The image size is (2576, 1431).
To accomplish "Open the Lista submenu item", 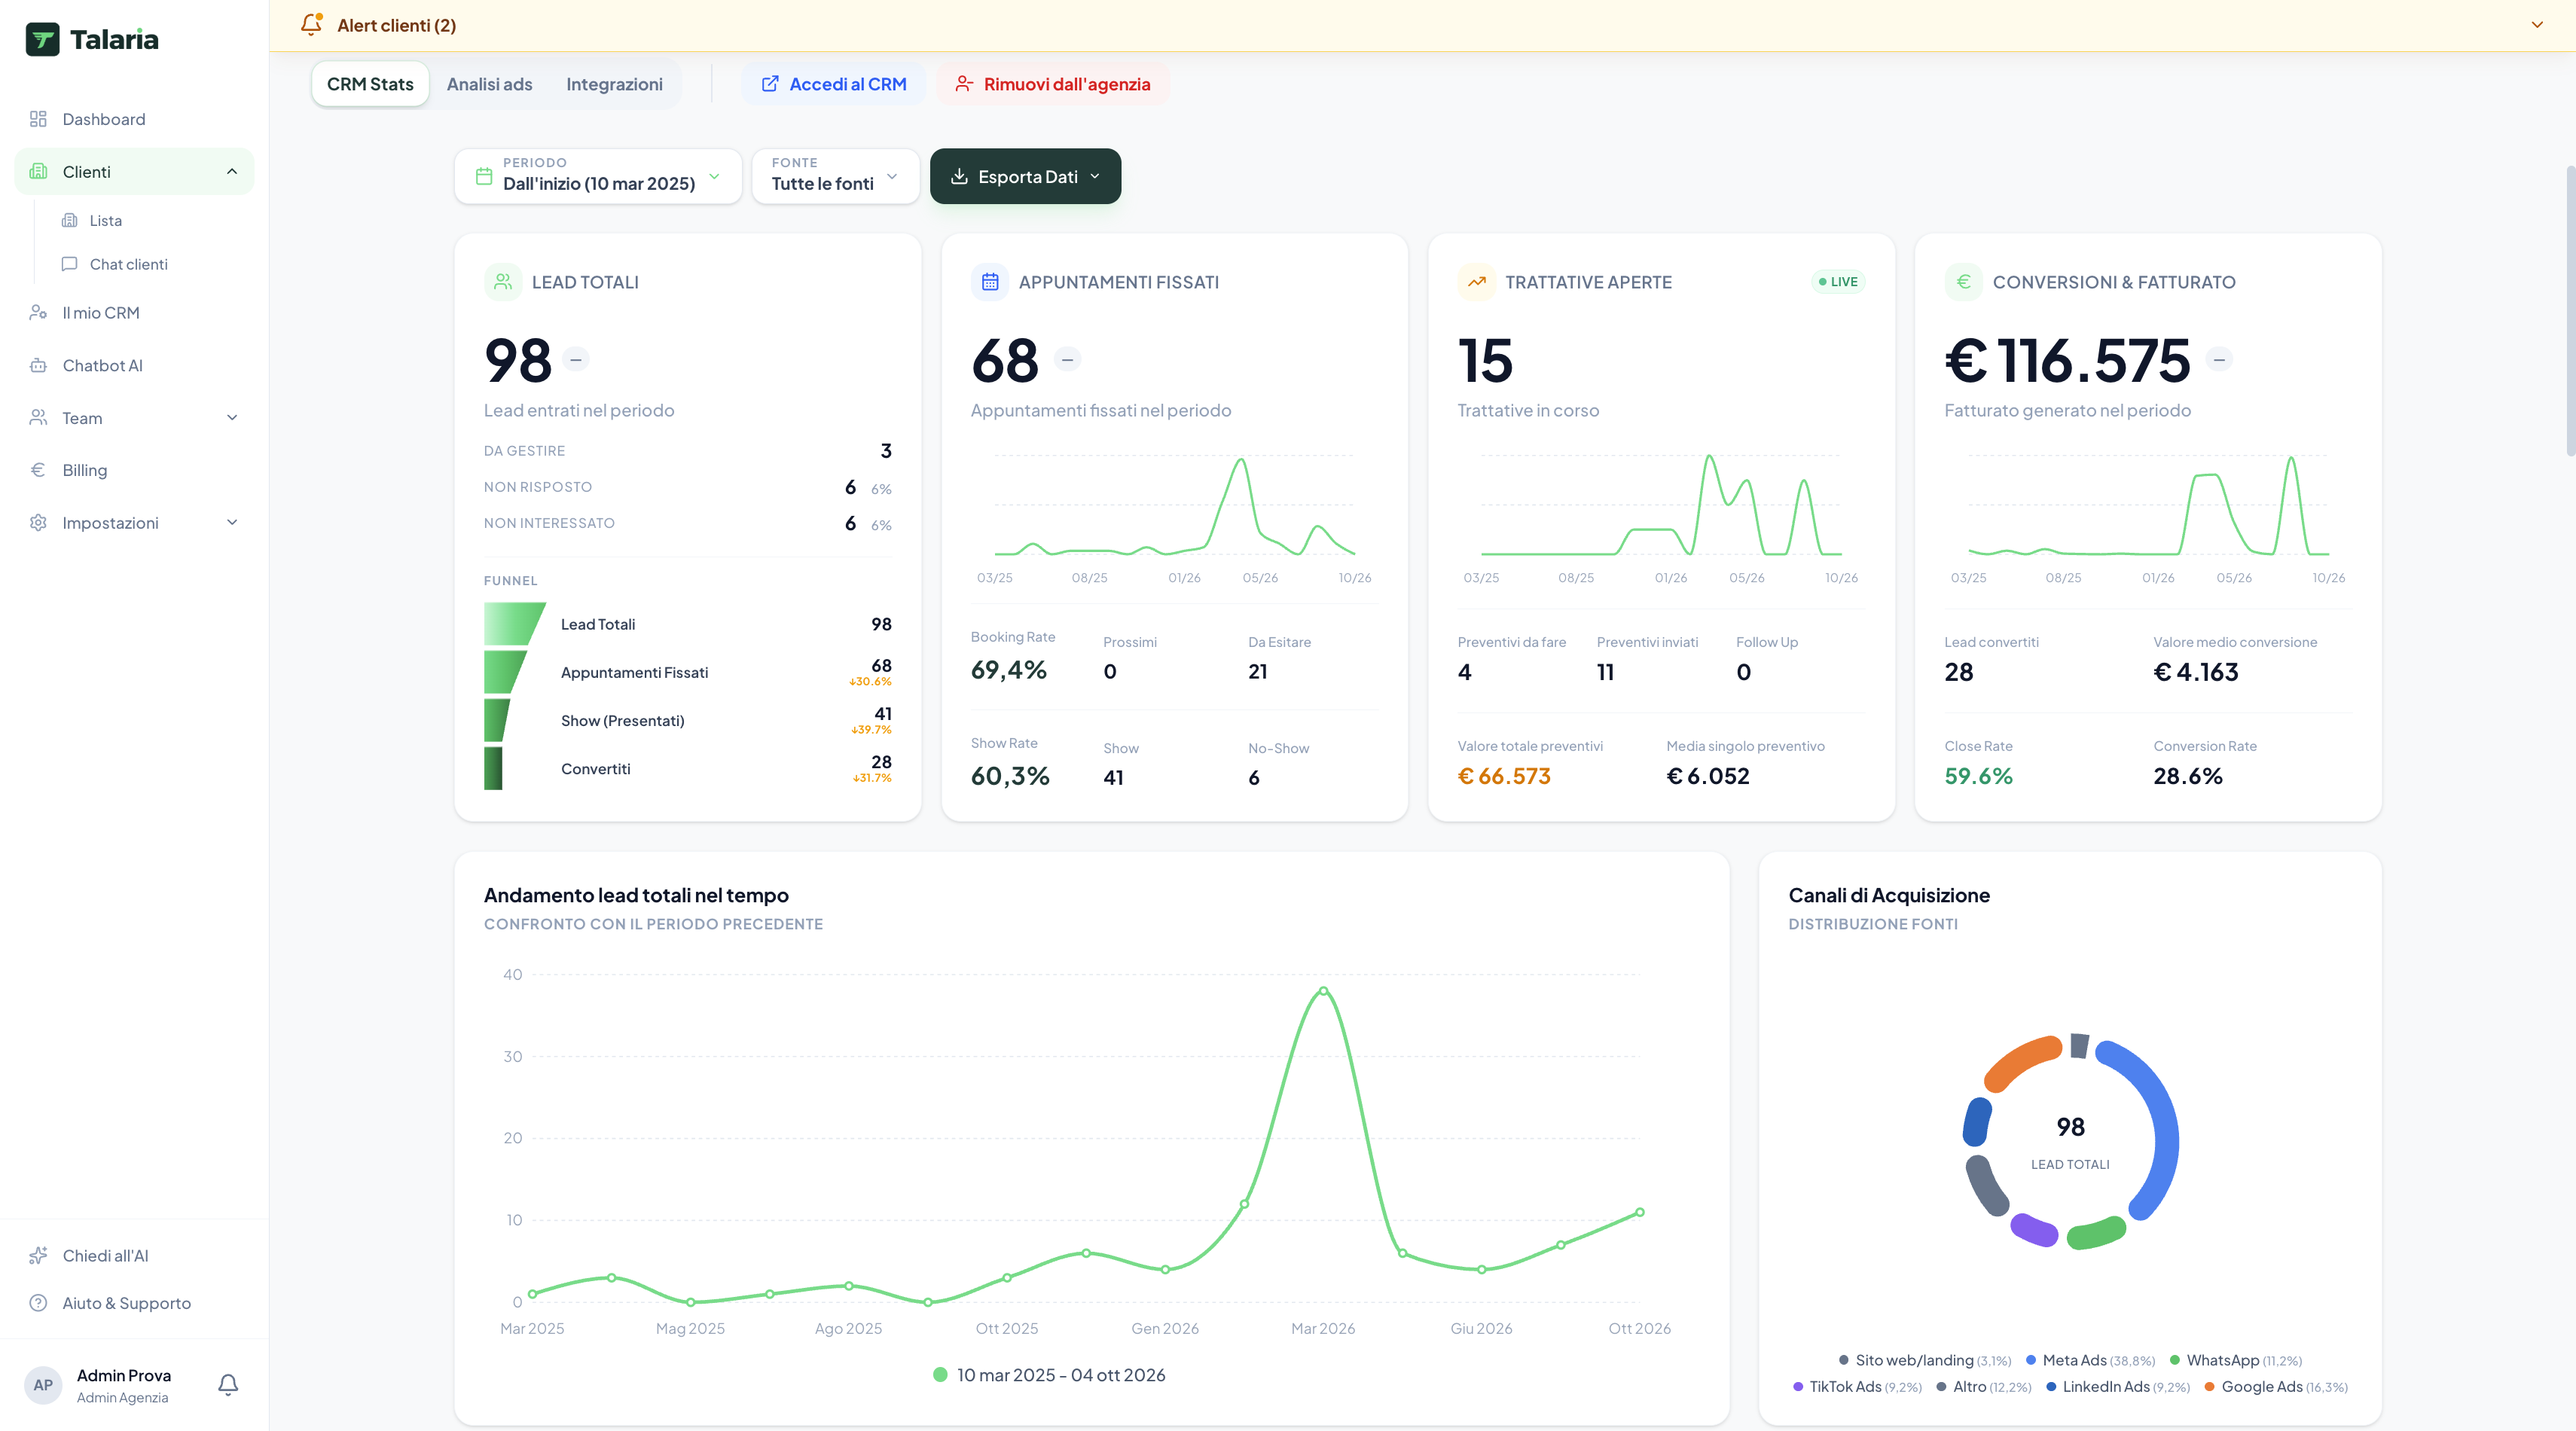I will click(105, 220).
